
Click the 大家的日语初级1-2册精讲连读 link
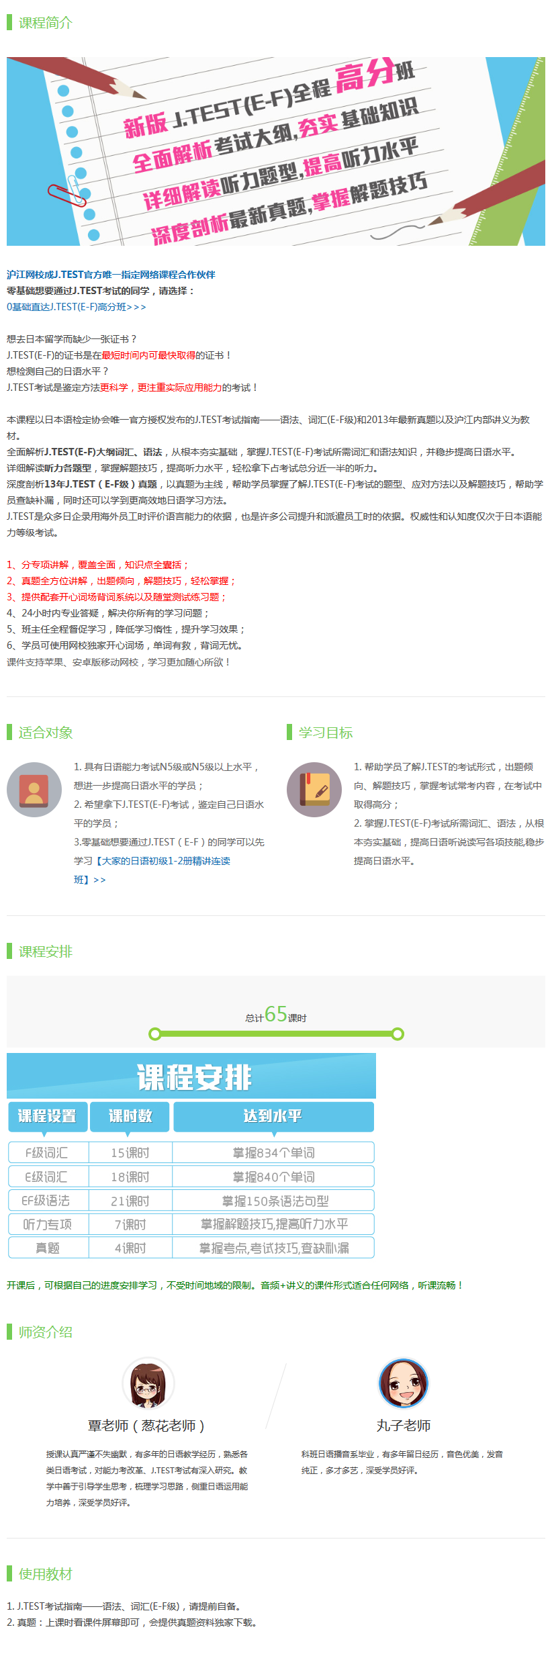point(152,870)
